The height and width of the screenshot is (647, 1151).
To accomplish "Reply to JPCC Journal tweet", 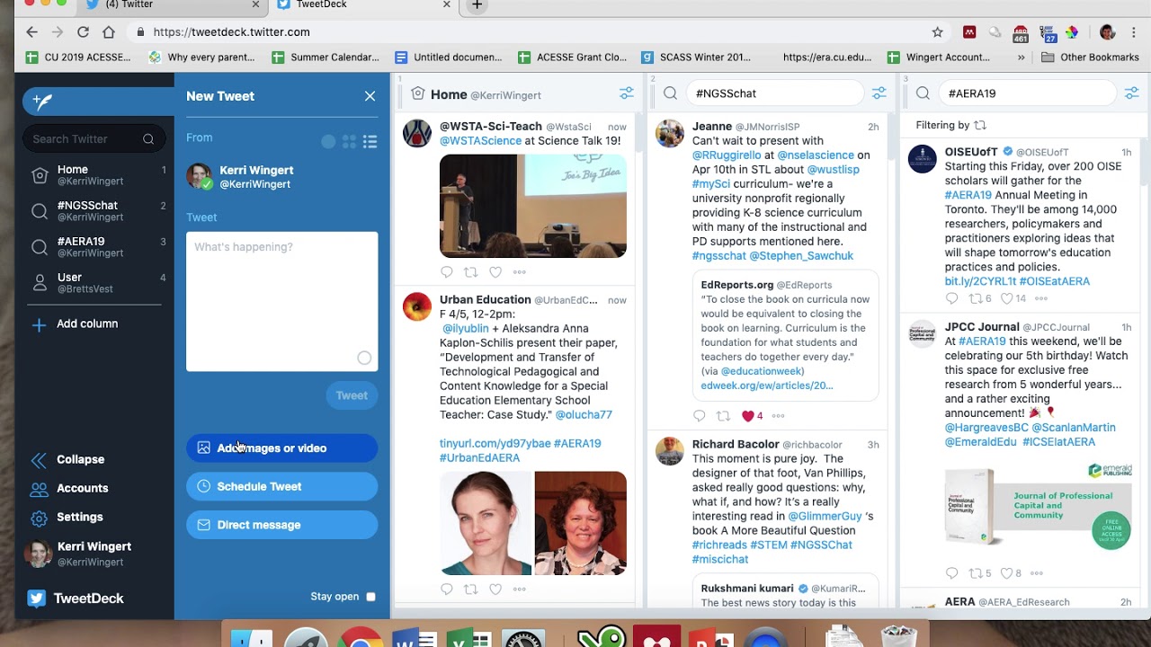I will 952,573.
